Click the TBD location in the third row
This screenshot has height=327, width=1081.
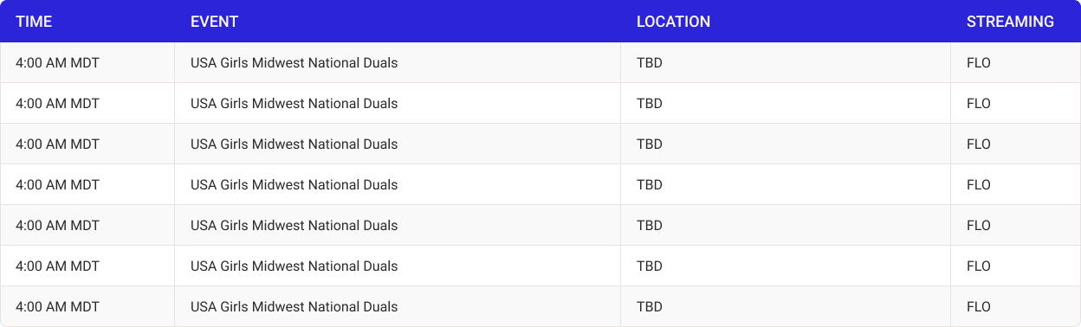point(650,144)
